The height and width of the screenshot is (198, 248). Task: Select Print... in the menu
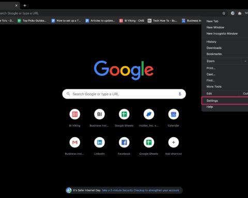225,68
